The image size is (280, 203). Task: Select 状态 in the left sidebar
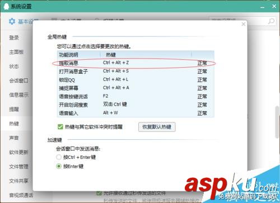click(x=14, y=67)
